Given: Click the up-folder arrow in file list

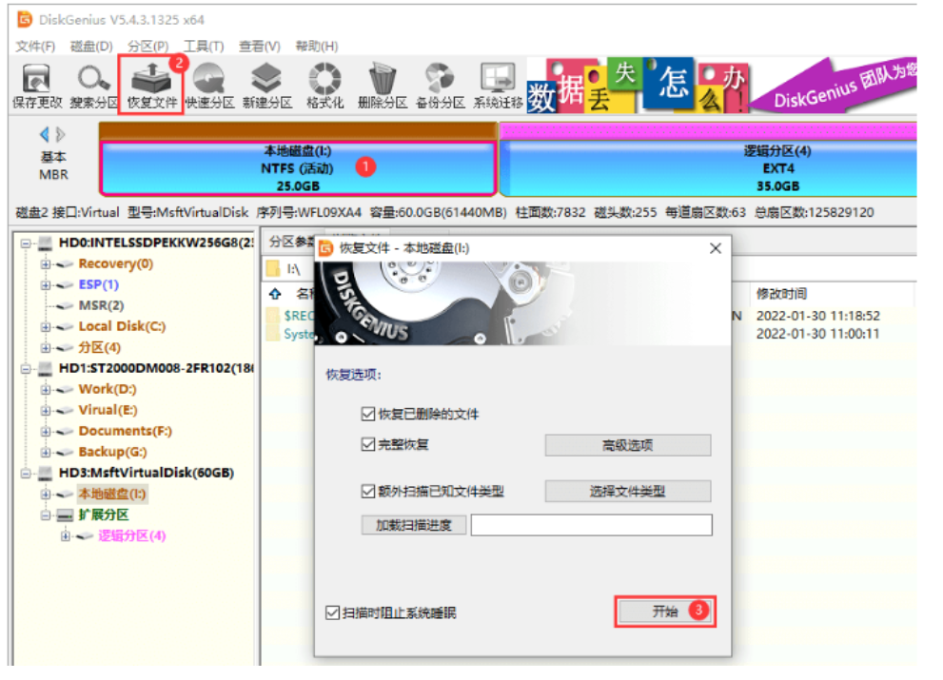Looking at the screenshot, I should [275, 294].
